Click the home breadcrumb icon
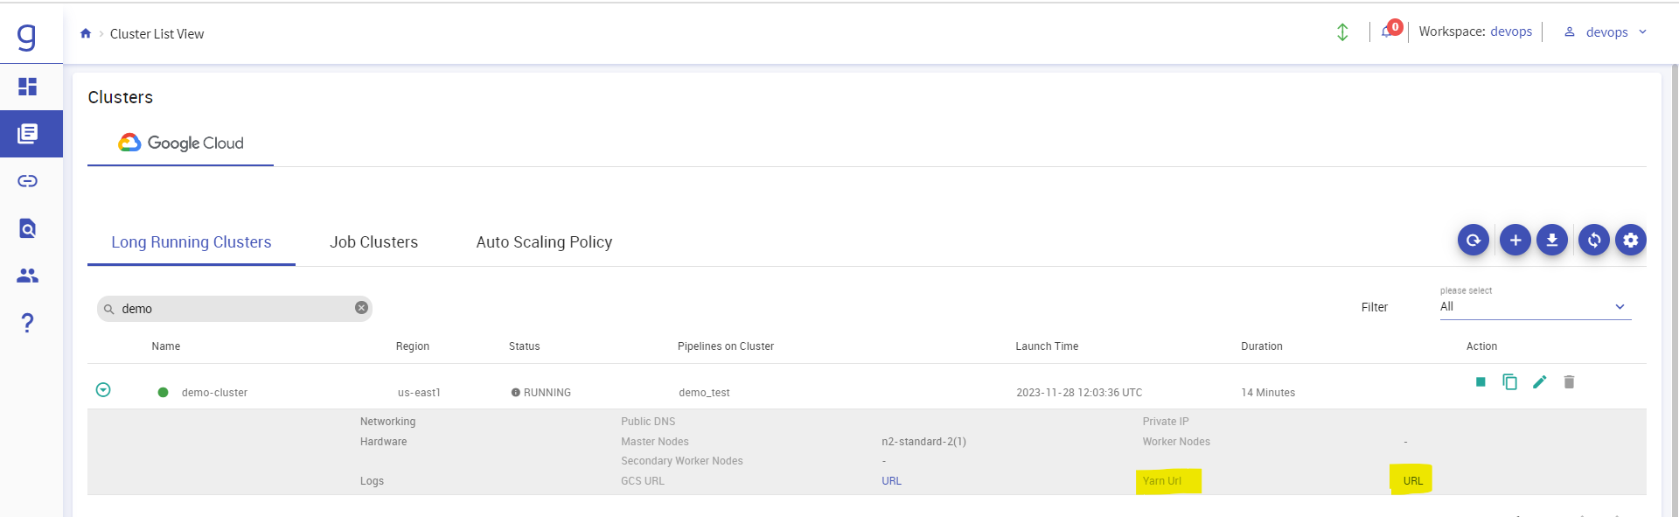This screenshot has height=517, width=1679. click(86, 34)
